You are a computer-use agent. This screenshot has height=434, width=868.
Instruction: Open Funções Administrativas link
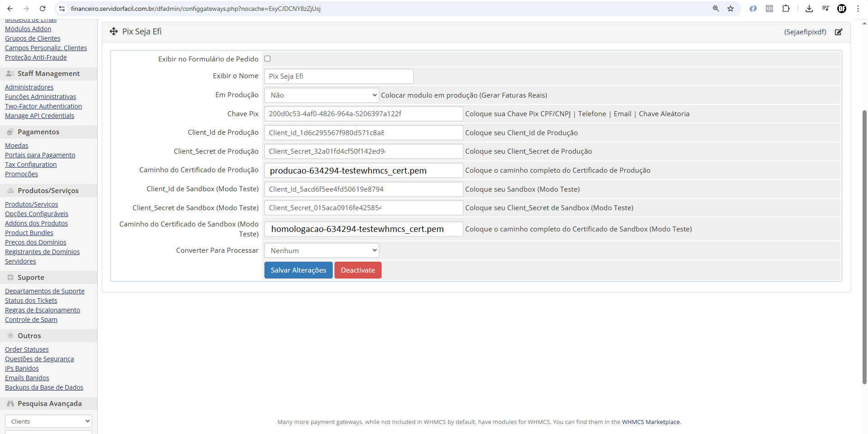tap(41, 97)
